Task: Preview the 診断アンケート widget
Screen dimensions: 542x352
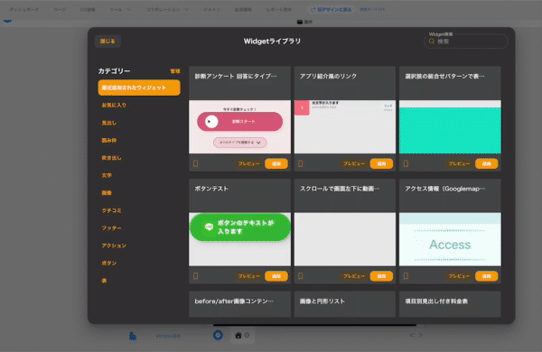Action: click(249, 163)
